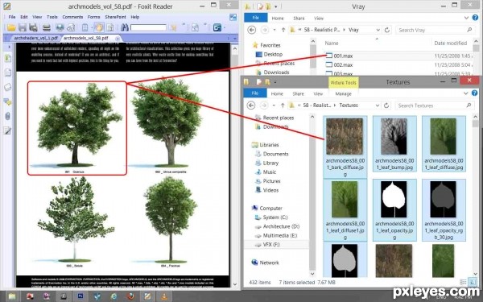Select the Hand tool in Foxit toolbar

click(99, 27)
